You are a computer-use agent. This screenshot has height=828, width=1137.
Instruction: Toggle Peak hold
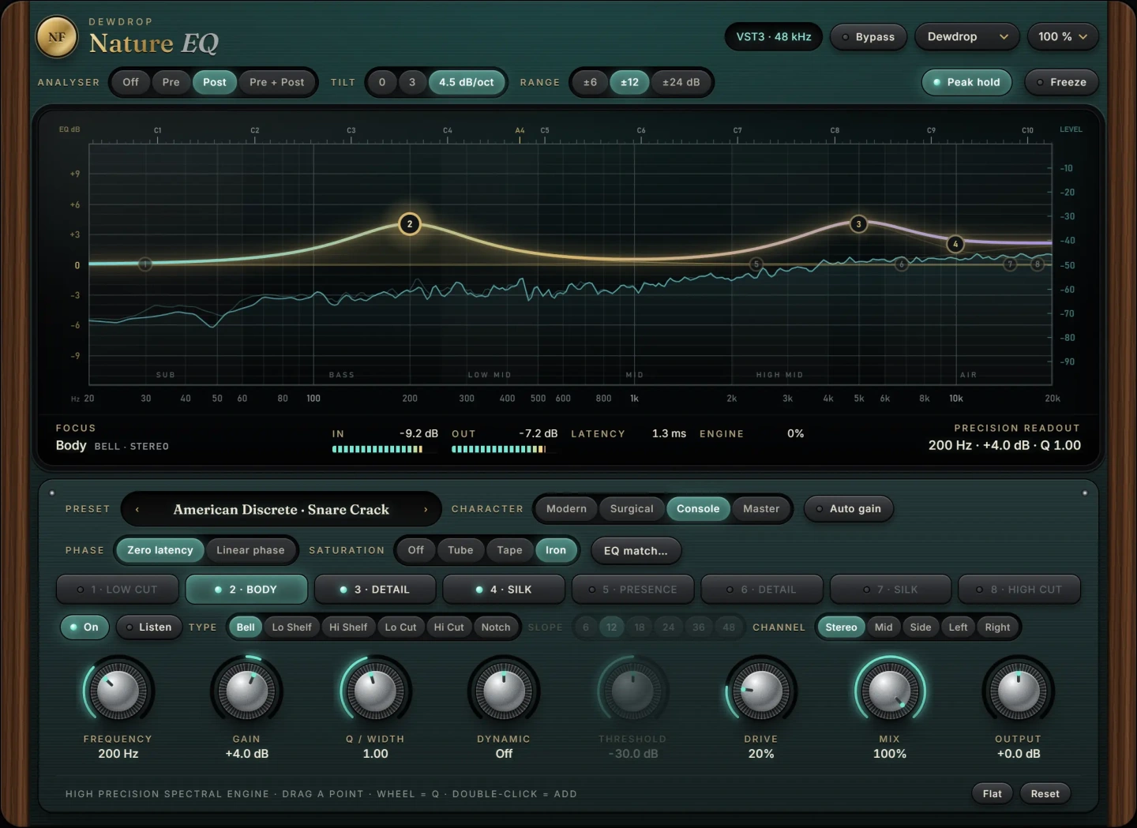(x=966, y=82)
